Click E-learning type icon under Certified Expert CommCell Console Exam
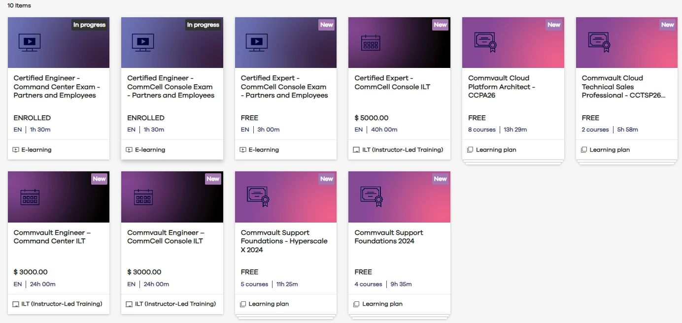This screenshot has height=323, width=682. [x=243, y=150]
